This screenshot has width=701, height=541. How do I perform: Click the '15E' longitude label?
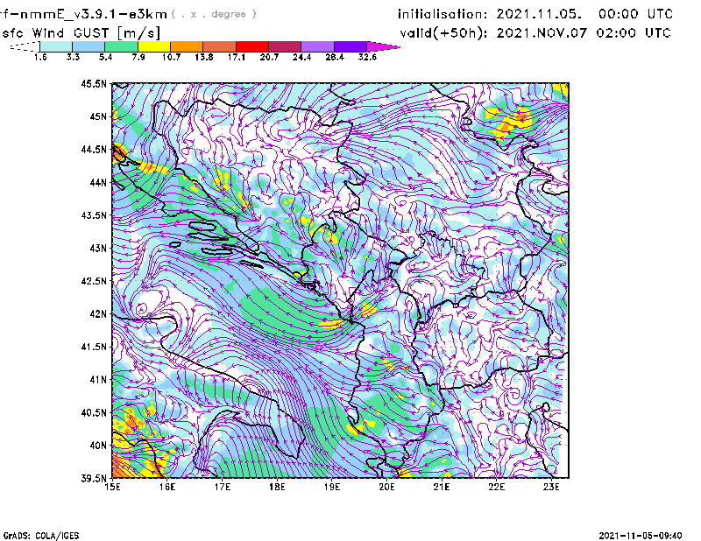[x=112, y=487]
